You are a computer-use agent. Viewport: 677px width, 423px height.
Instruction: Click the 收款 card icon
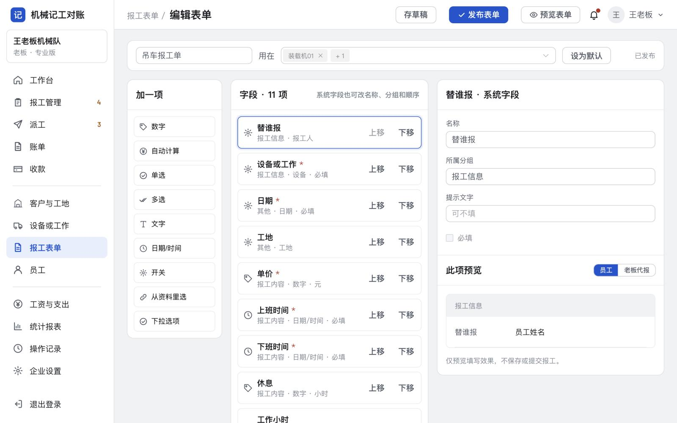pos(18,169)
